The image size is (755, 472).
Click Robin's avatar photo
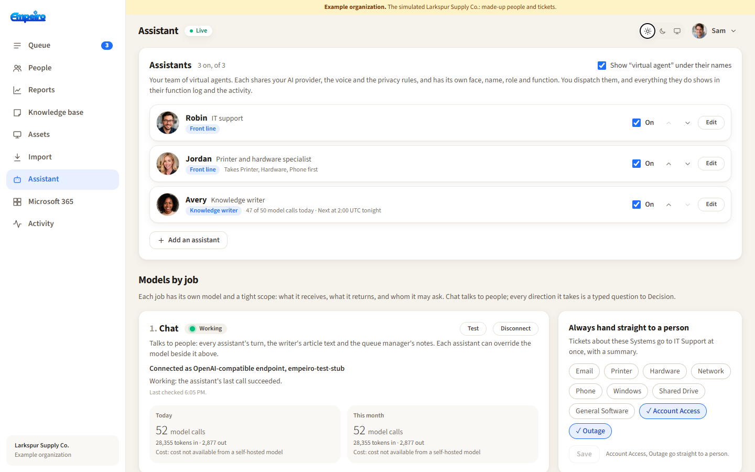point(168,123)
